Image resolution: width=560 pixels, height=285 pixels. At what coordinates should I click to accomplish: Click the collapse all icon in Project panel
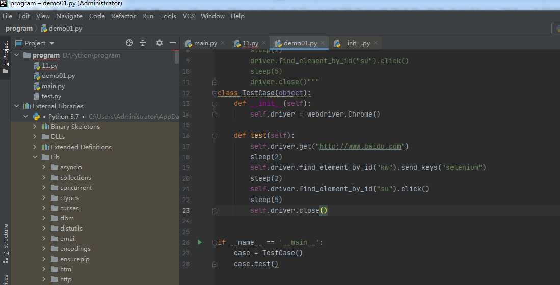click(x=143, y=43)
